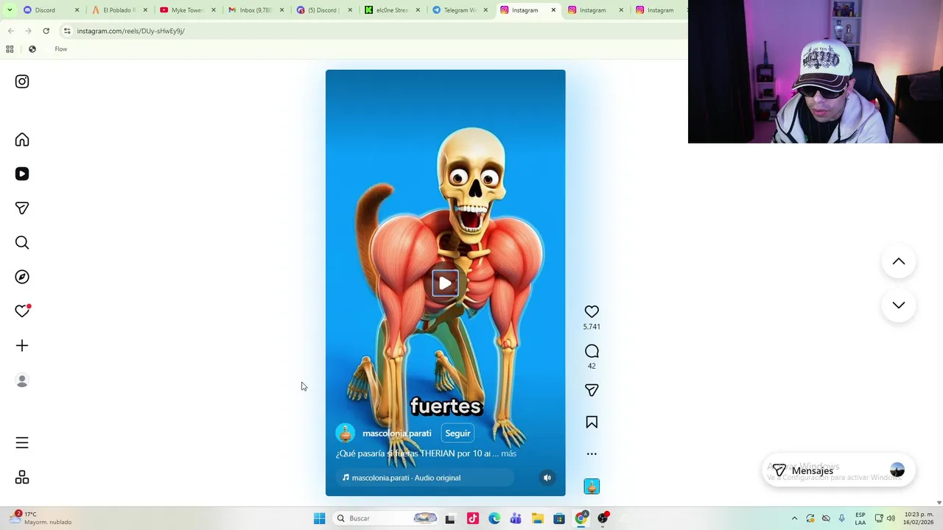Go back in browser history
Screen dimensions: 943x530
(10, 31)
